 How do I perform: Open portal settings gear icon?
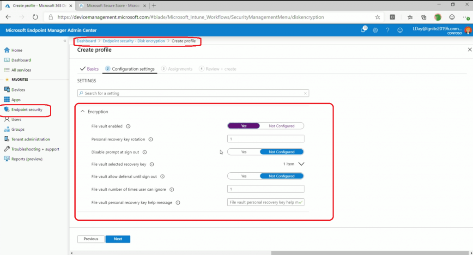(x=375, y=30)
